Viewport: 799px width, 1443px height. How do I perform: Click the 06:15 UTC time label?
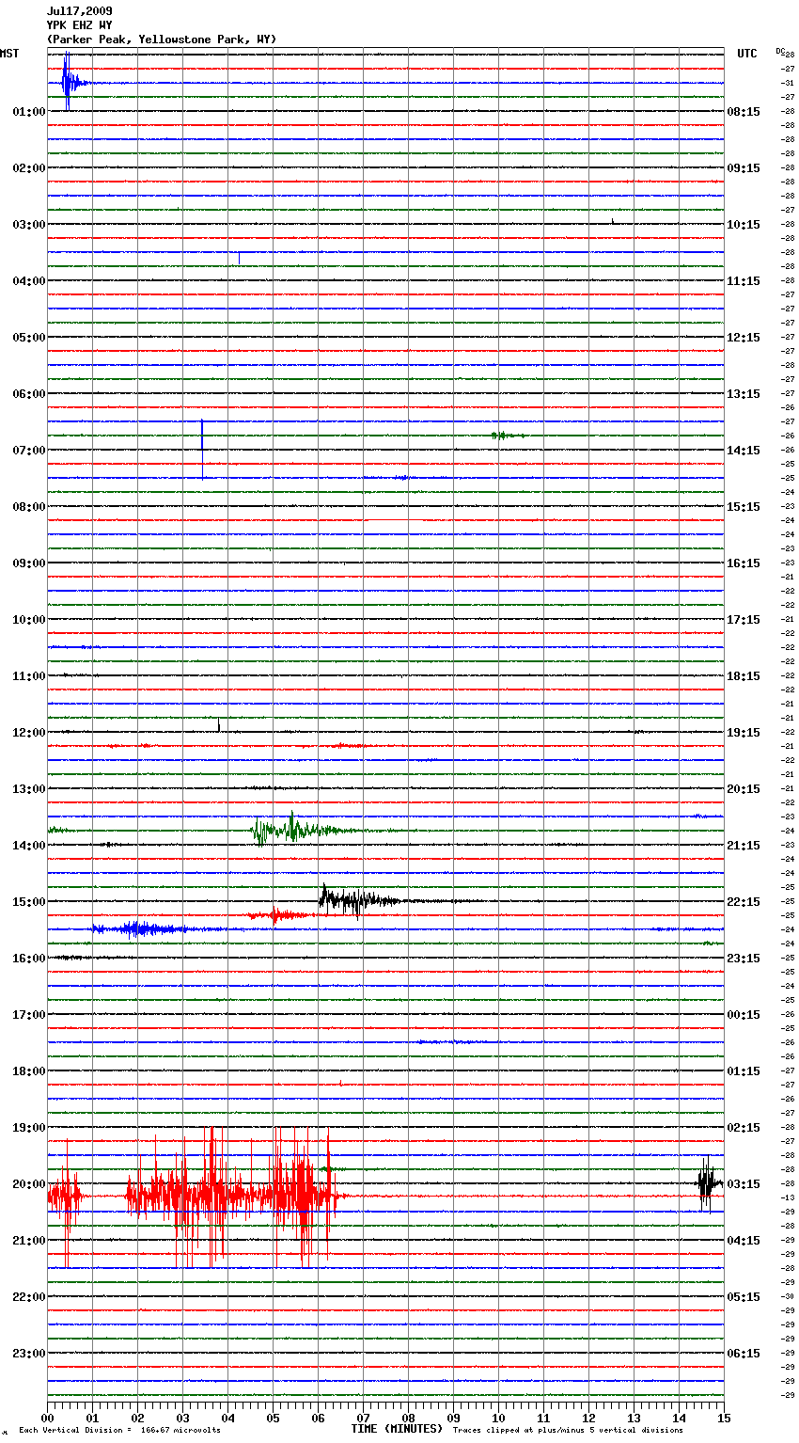[x=744, y=1354]
